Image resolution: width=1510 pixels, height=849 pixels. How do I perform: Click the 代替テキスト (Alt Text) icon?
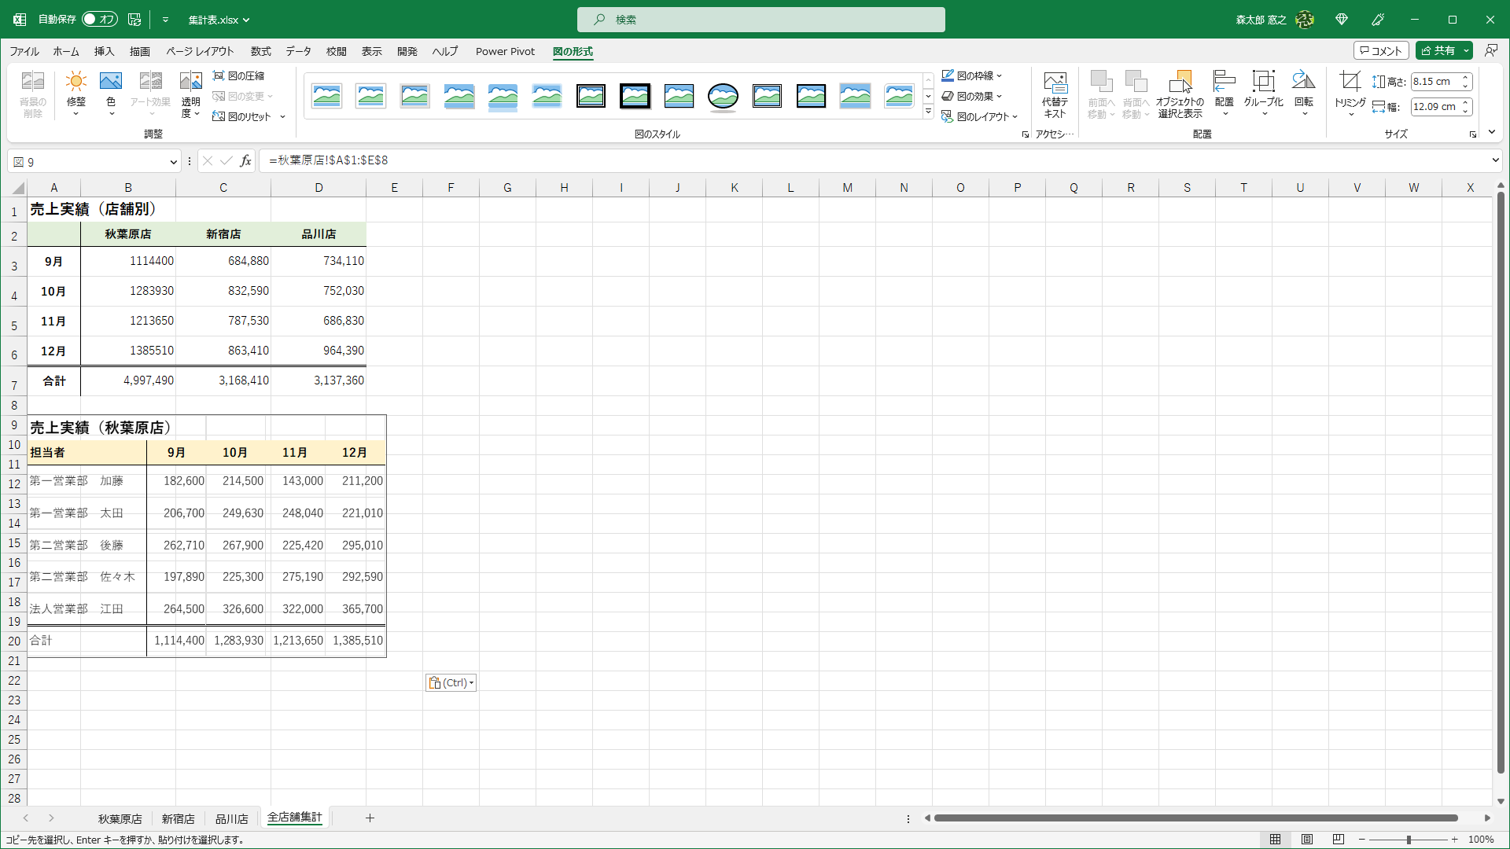coord(1055,82)
